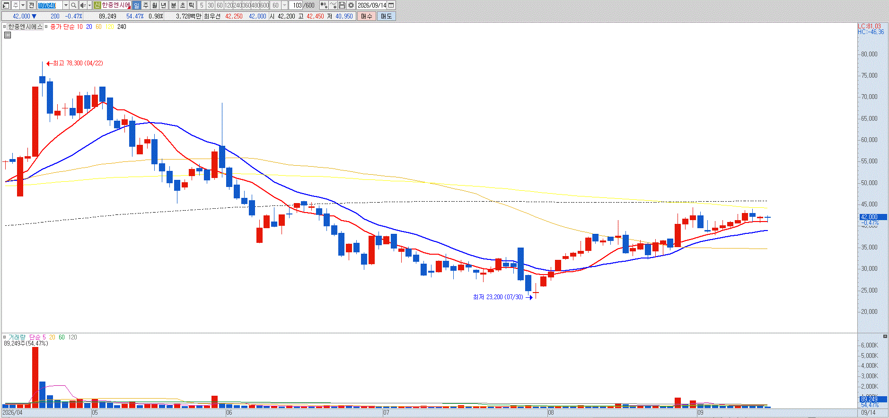Select the daily (일) chart period

click(137, 5)
